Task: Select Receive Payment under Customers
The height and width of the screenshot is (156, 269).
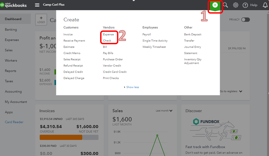Action: pos(74,40)
